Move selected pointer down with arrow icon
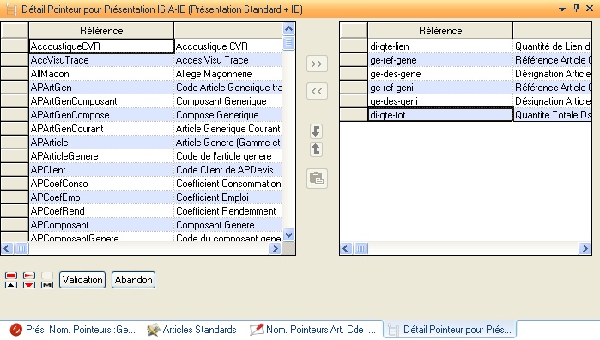 pyautogui.click(x=316, y=131)
